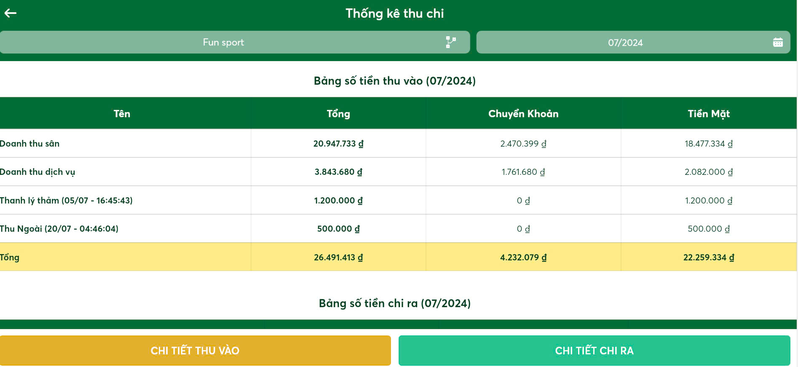Select the Thanh lý thảm (05/07 - 16:45:43) row

[398, 200]
